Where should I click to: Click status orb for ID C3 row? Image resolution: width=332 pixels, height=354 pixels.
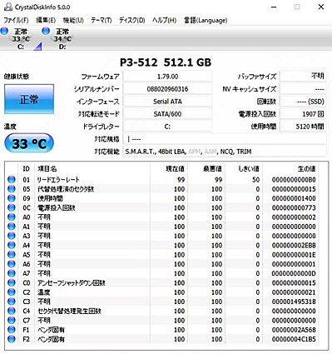pyautogui.click(x=12, y=302)
